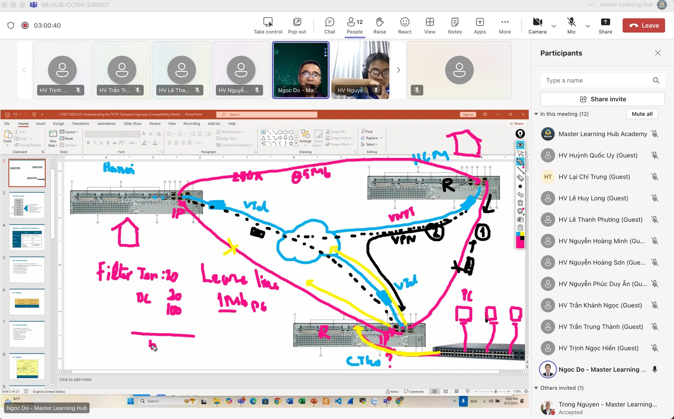
Task: Toggle mic for HV Trần Khánh Ngọc
Action: click(x=655, y=305)
